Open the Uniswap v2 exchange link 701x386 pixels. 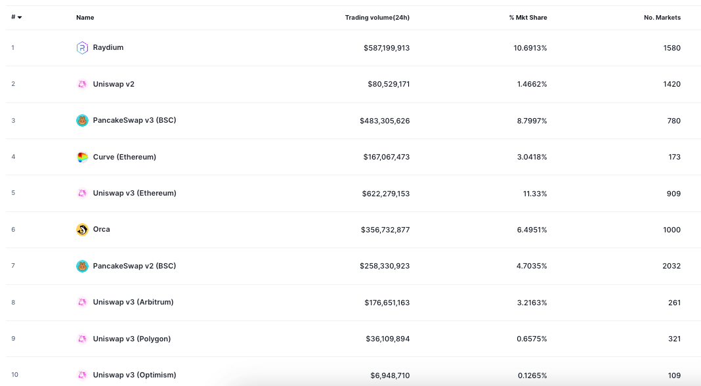pyautogui.click(x=114, y=84)
